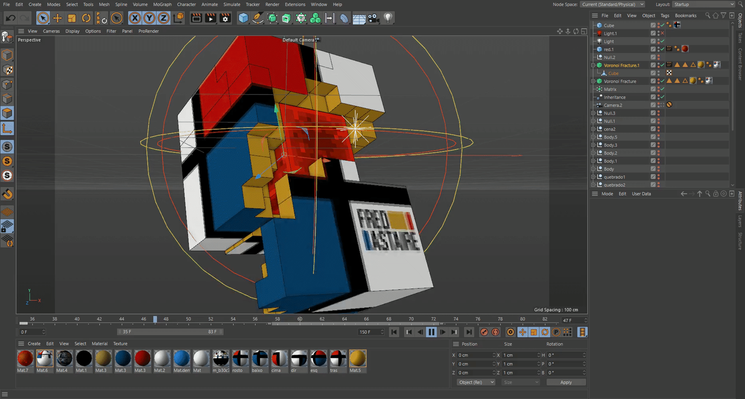Click the X position input field
The width and height of the screenshot is (745, 399).
tap(475, 355)
